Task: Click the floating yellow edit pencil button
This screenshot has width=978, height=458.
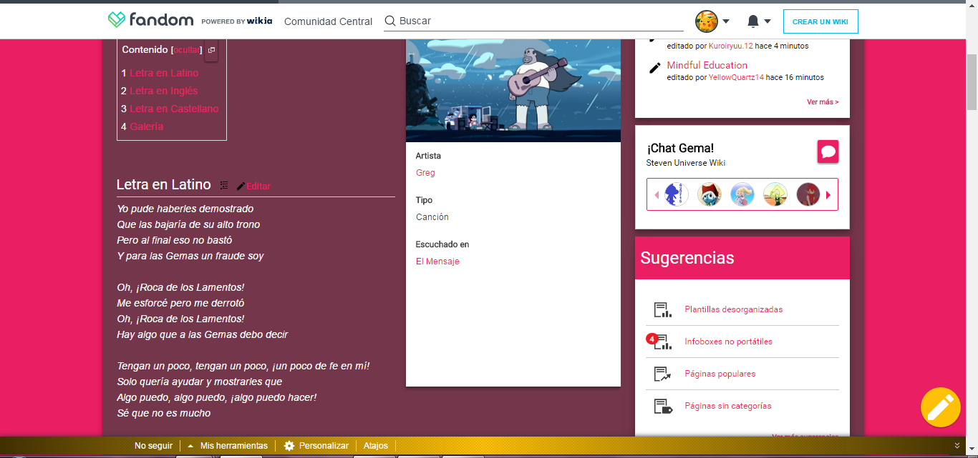Action: [x=940, y=408]
